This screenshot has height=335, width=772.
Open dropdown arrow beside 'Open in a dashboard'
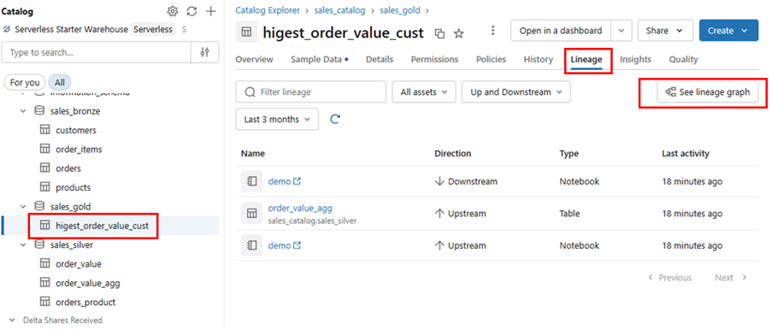tap(622, 31)
